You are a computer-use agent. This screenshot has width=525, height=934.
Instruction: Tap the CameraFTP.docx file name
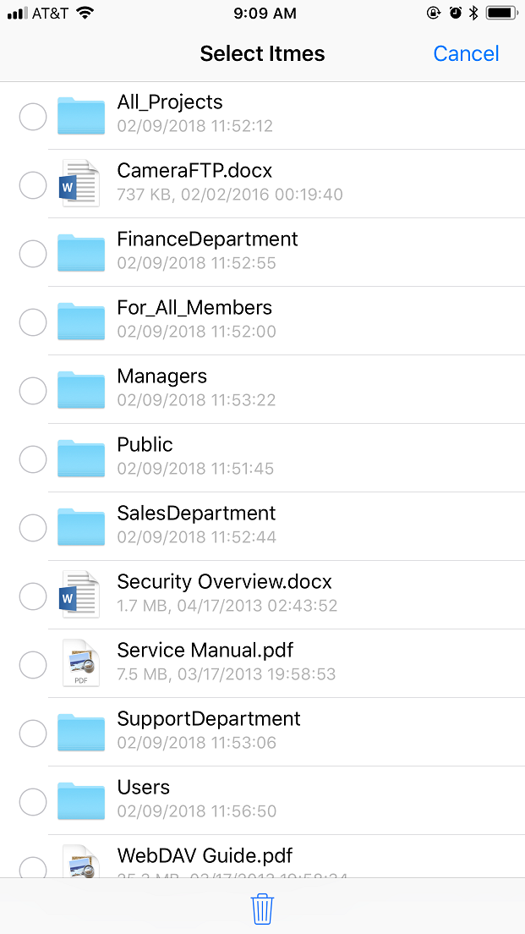click(x=194, y=170)
